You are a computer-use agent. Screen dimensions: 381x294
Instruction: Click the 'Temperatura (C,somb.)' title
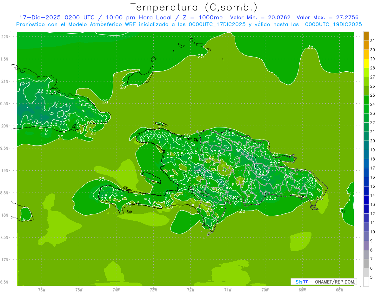[194, 7]
